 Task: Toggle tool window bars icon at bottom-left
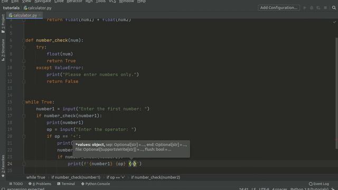coord(3,189)
